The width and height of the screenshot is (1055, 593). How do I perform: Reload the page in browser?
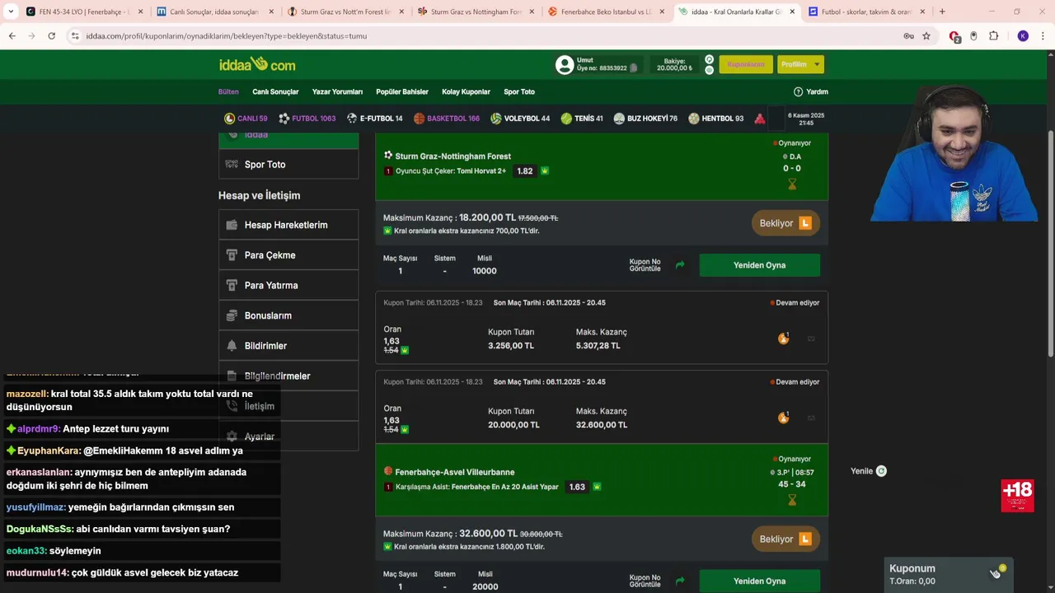51,36
